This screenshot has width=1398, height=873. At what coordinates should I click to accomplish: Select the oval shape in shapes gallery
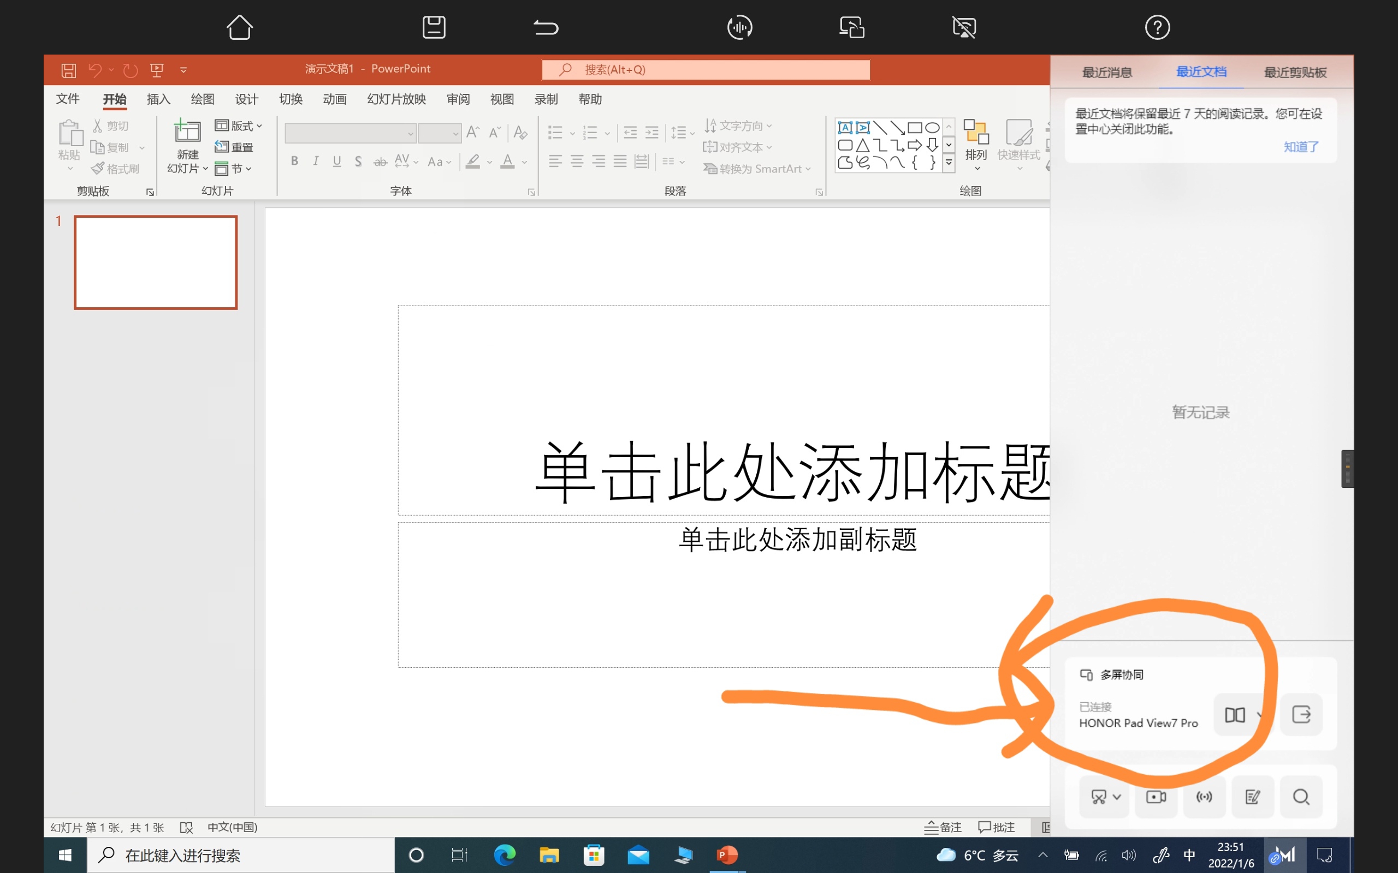click(932, 127)
